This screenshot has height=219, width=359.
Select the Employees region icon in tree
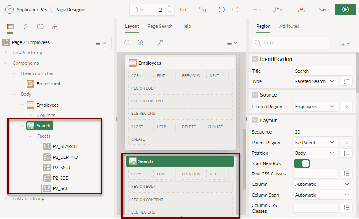tap(31, 105)
